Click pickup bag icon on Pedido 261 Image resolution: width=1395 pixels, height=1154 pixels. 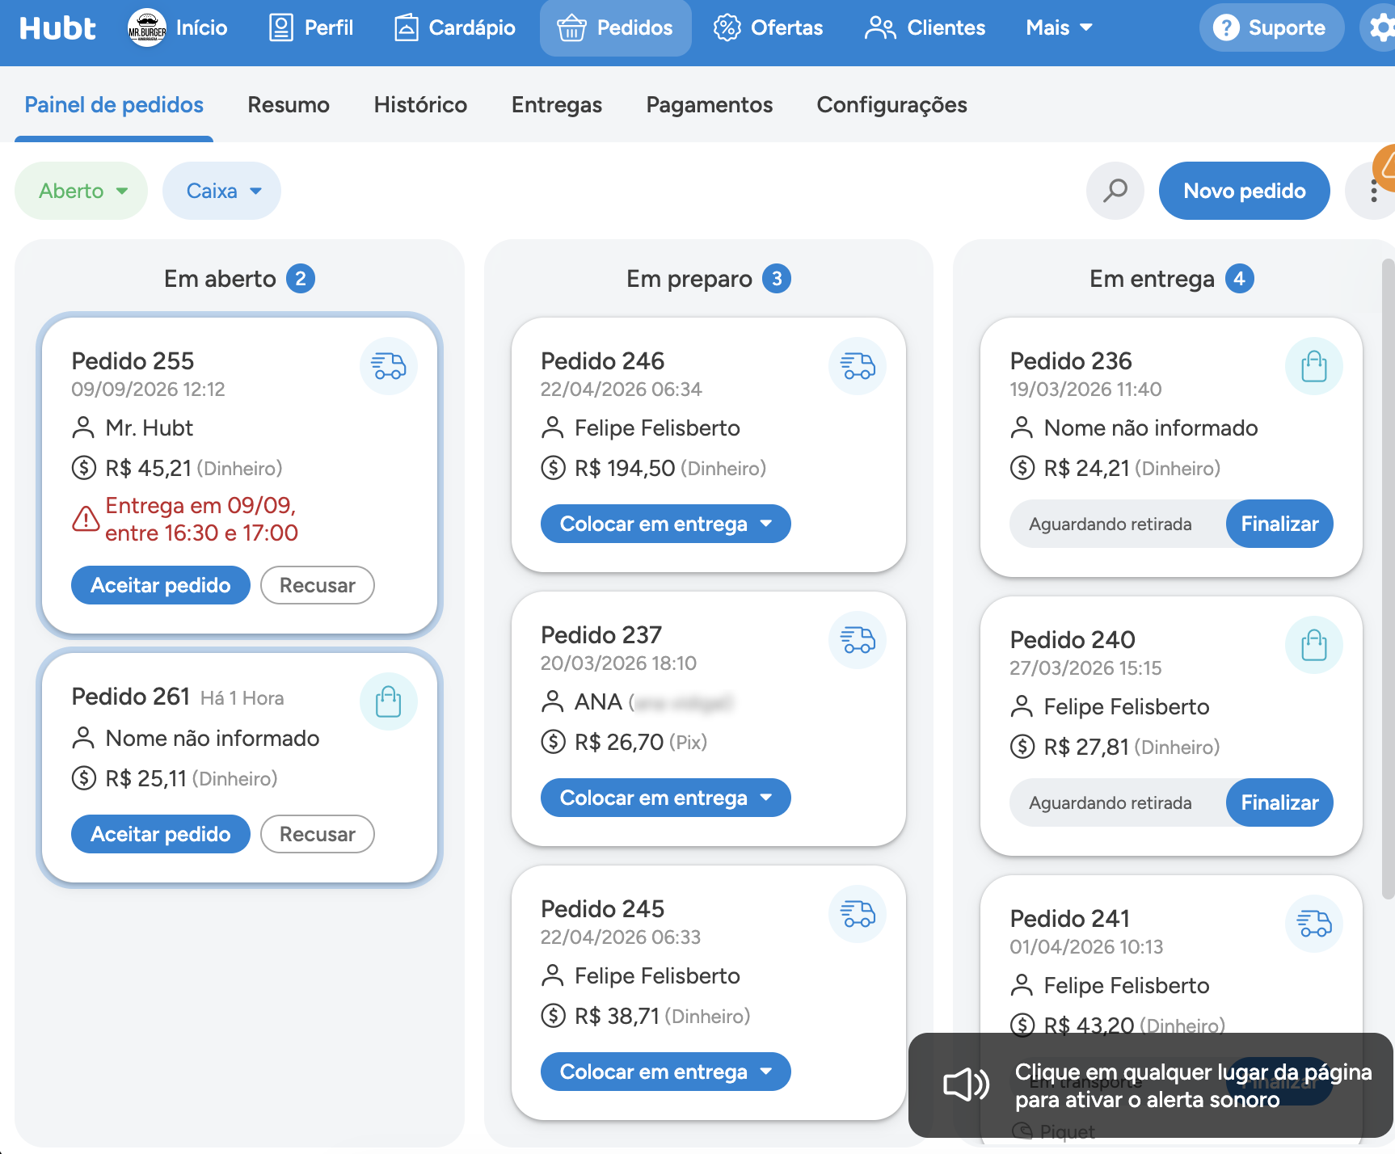389,701
